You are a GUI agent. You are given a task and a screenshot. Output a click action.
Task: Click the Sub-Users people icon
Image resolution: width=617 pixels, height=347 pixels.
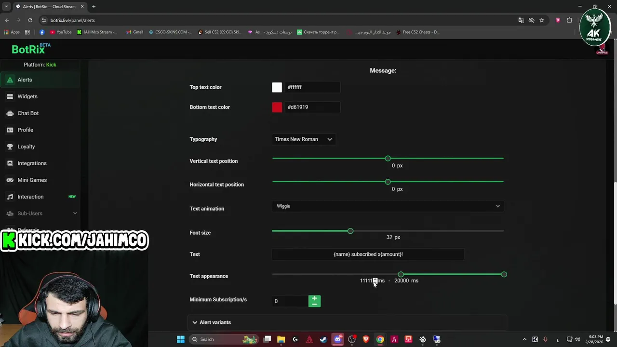[10, 214]
